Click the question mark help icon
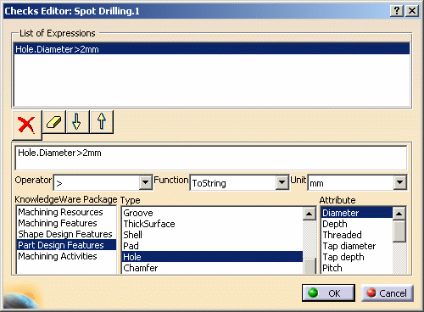 (397, 11)
